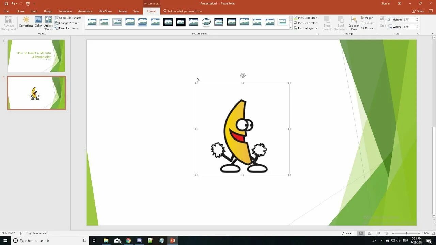Screen dimensions: 436x245
Task: Click zoom in plus button
Action: [x=419, y=233]
